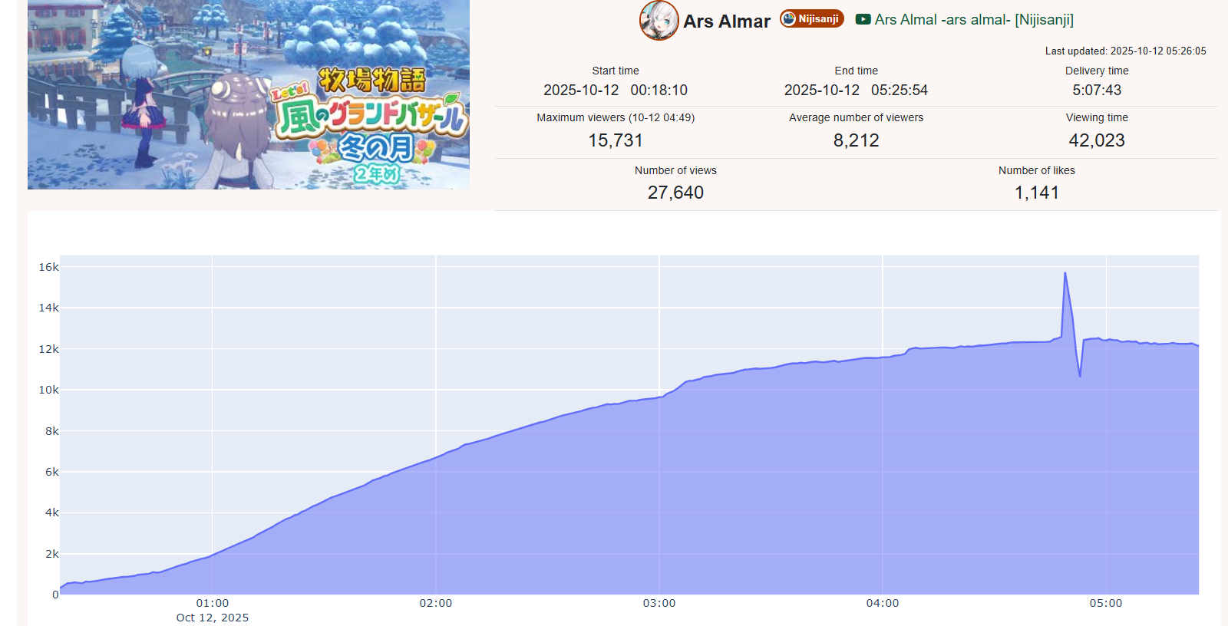
Task: Click the 01:00 label on the time axis
Action: coord(213,603)
